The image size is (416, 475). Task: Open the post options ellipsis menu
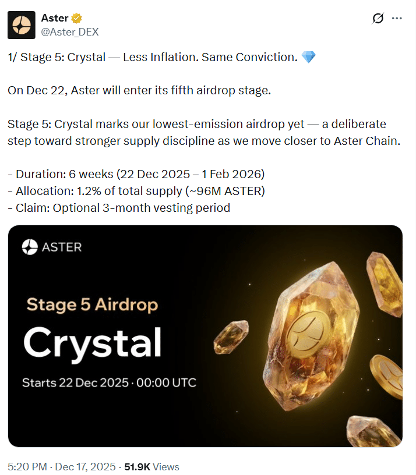(x=397, y=18)
